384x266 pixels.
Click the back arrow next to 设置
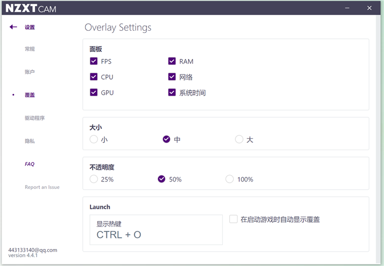[x=13, y=27]
